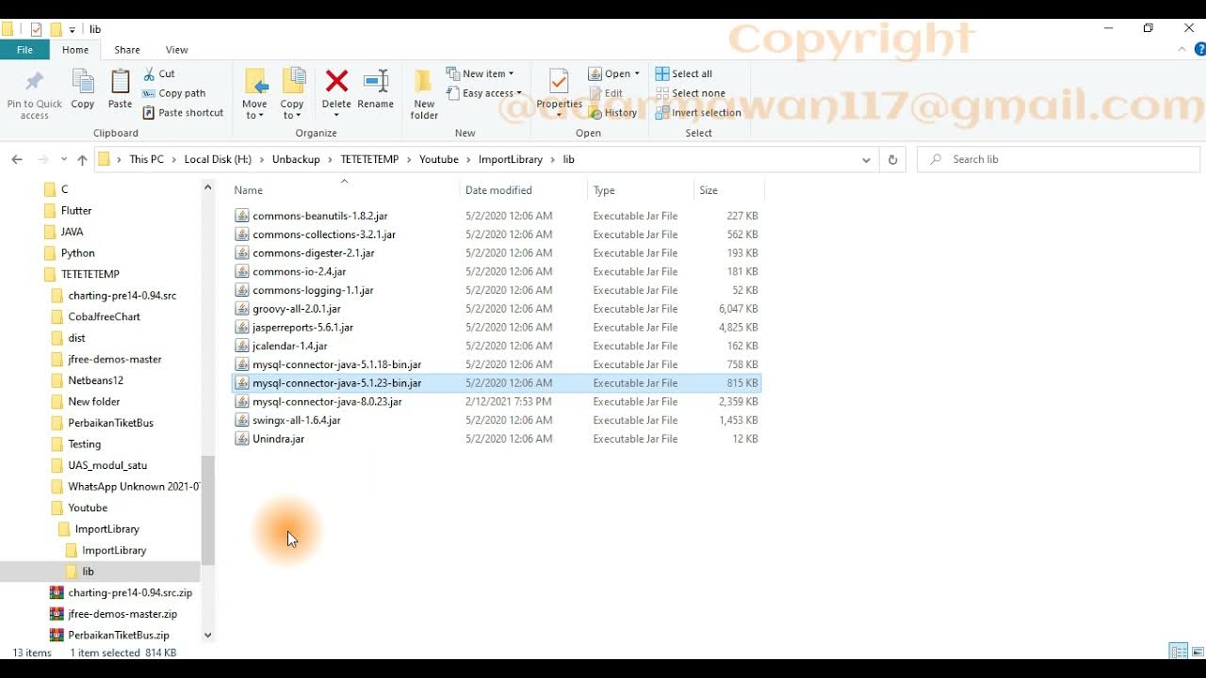1206x678 pixels.
Task: Select commons-beanutils-1.8.2.jar
Action: click(x=319, y=216)
